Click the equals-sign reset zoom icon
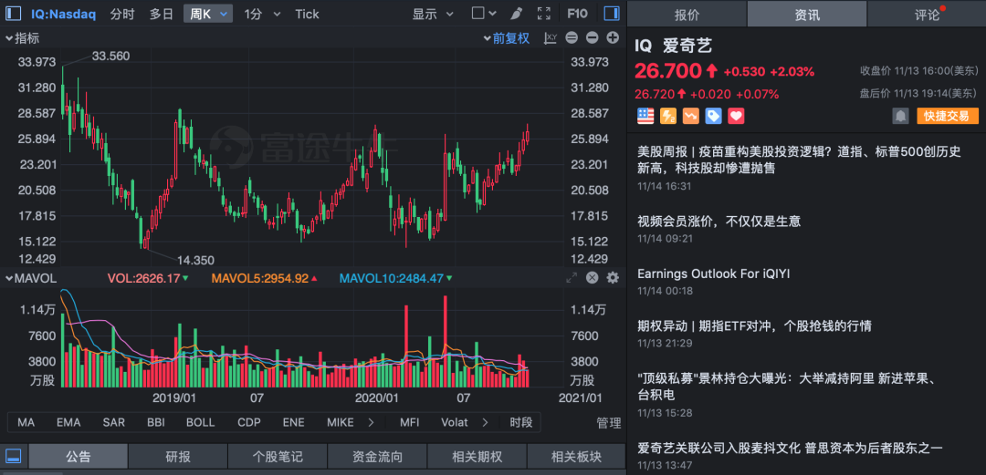This screenshot has width=986, height=475. 571,37
